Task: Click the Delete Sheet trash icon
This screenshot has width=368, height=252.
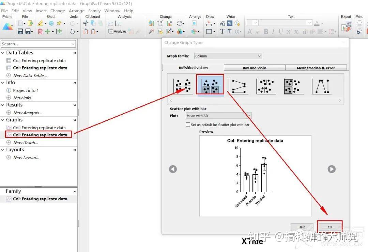Action: coord(41,31)
